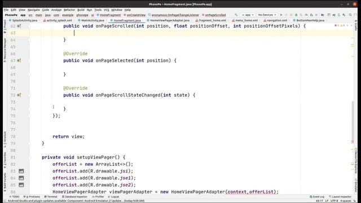Open the Help menu
This screenshot has height=203, width=361.
(x=127, y=10)
